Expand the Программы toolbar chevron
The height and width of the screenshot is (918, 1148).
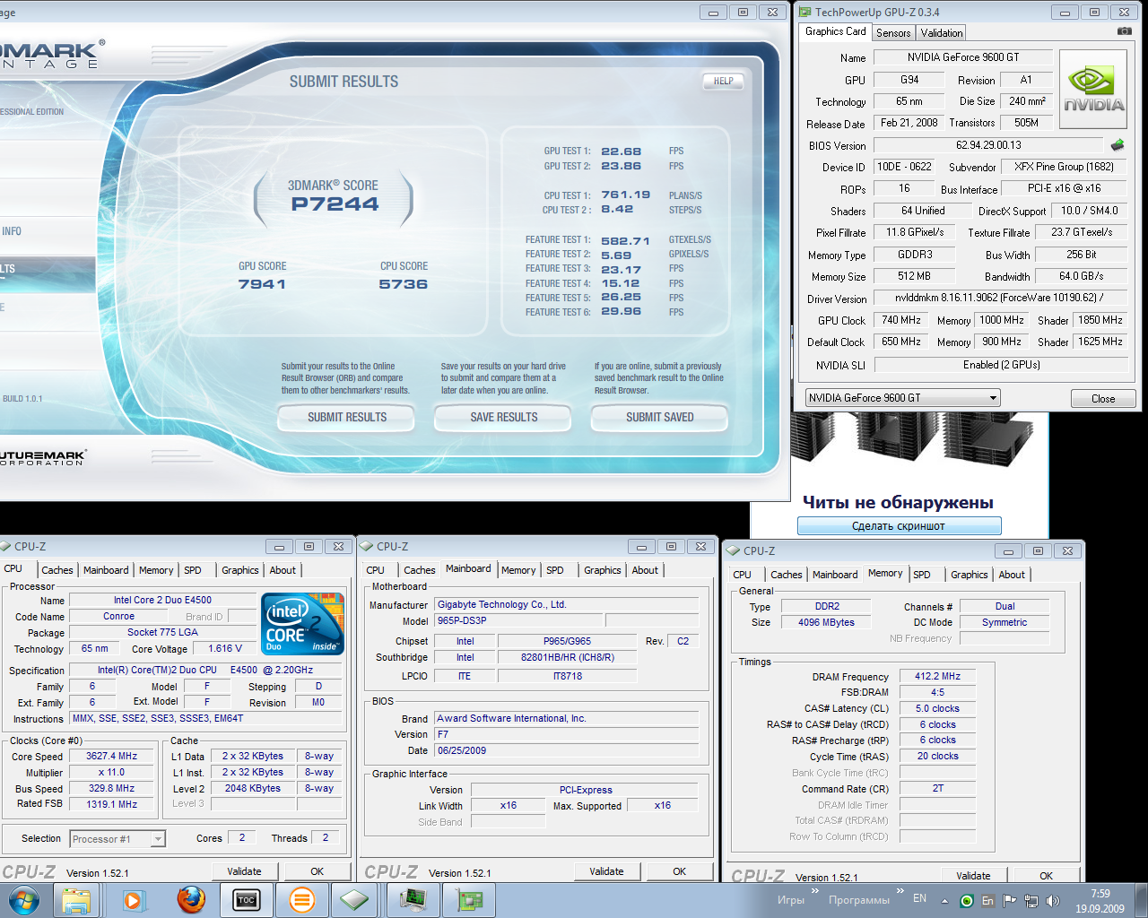(x=900, y=891)
